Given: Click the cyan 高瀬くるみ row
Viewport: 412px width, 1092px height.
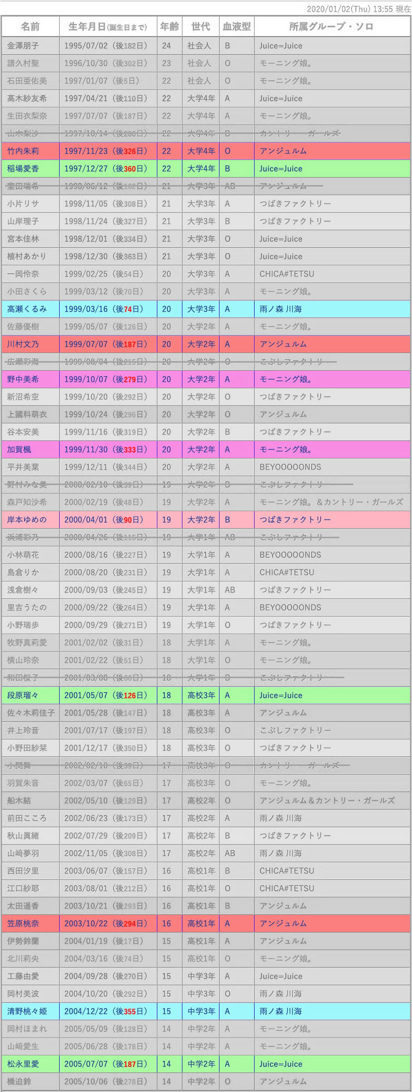Looking at the screenshot, I should 206,309.
